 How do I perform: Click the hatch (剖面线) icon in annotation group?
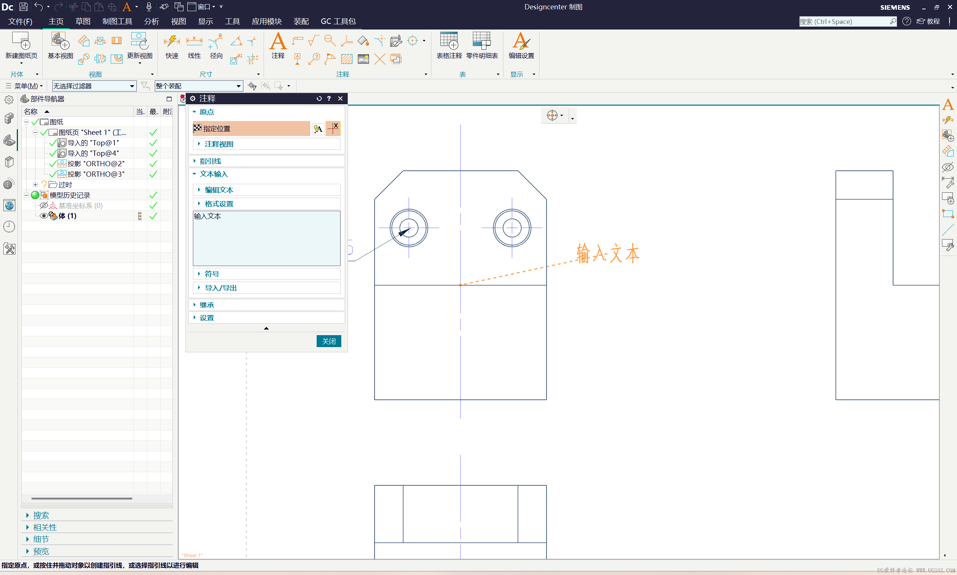(347, 59)
